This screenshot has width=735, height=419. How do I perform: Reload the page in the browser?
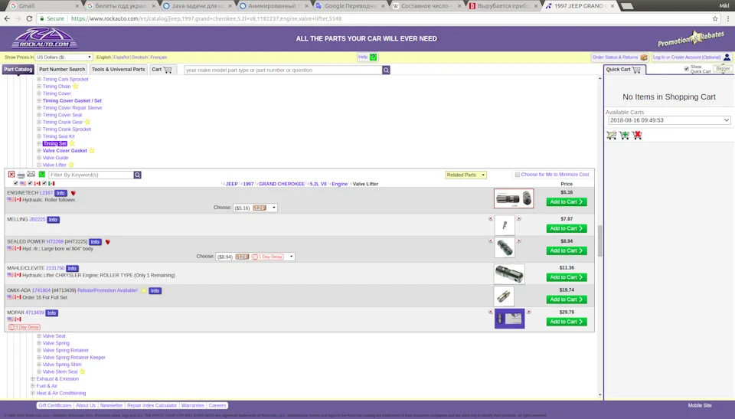[29, 19]
